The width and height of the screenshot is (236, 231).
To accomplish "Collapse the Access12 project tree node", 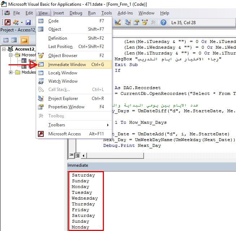I will point(4,49).
